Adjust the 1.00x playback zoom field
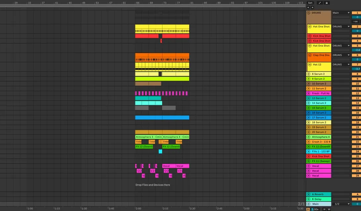The image size is (361, 211). pyautogui.click(x=315, y=209)
